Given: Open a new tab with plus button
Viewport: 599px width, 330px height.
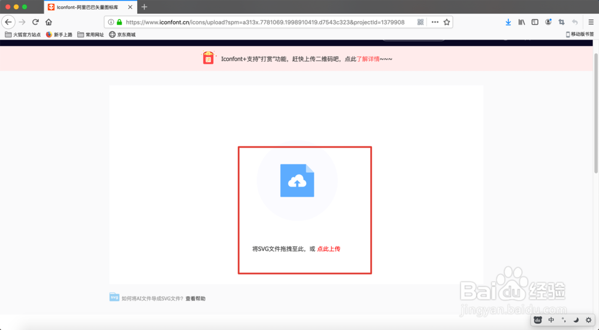Looking at the screenshot, I should click(x=144, y=7).
